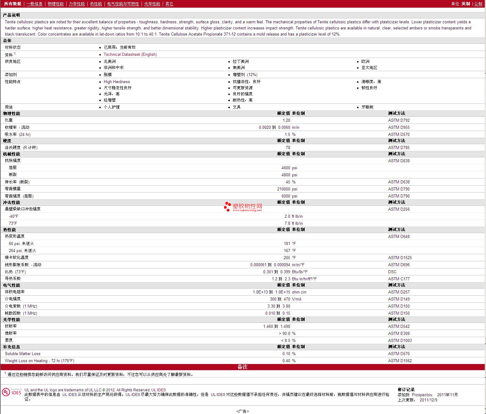486x414 pixels.
Task: Click 介电常数 (1 MHz) label
Action: tap(21, 306)
